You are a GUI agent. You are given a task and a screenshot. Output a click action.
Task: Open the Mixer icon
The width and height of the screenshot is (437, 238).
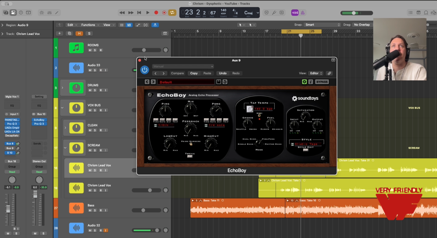tap(49, 12)
